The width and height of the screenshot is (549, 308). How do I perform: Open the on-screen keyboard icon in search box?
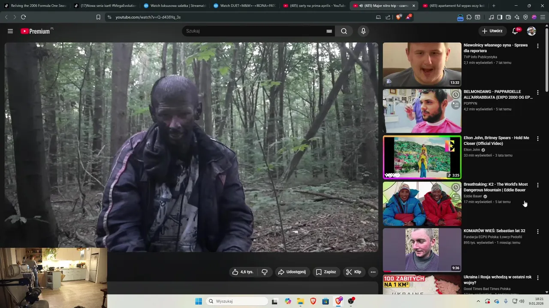329,31
